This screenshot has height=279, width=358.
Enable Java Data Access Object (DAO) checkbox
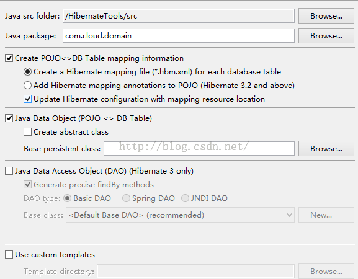pyautogui.click(x=9, y=171)
